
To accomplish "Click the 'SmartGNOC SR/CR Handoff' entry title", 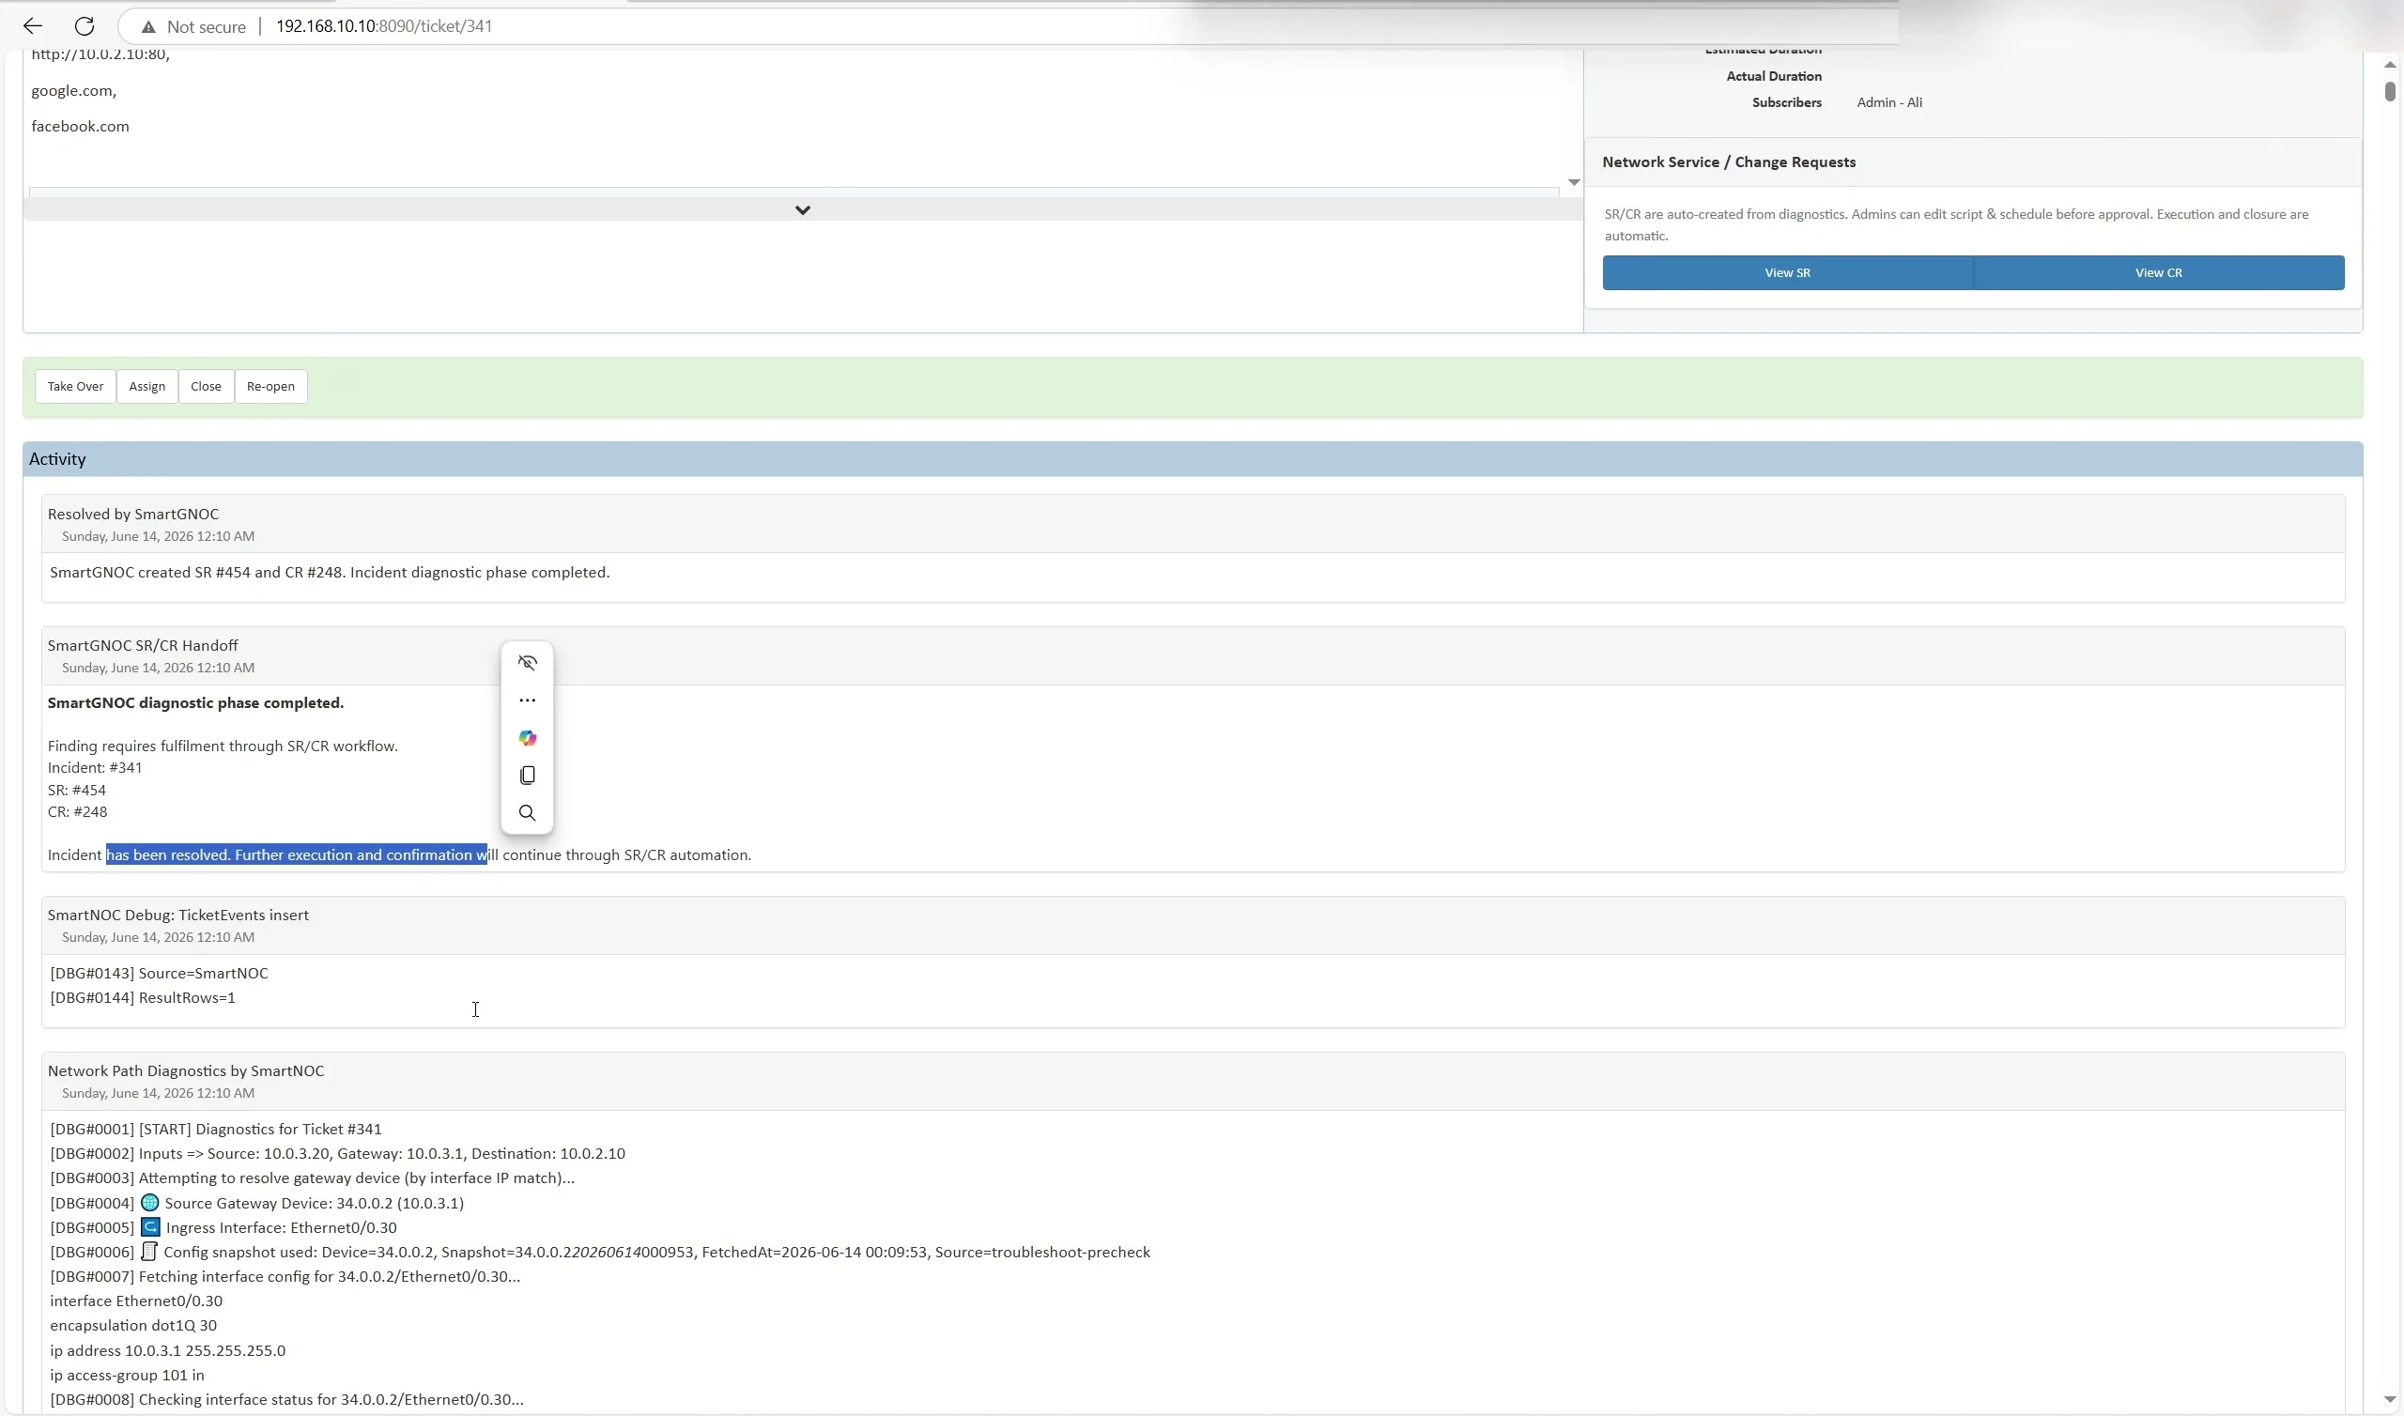I will point(143,646).
